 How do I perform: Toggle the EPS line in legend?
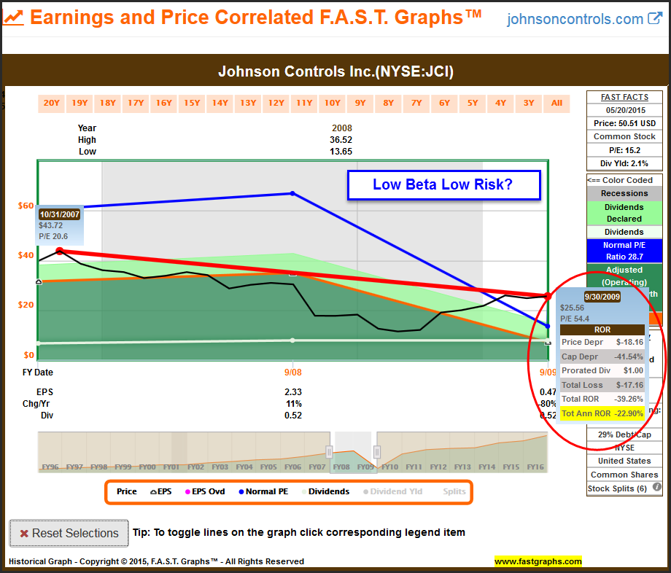[160, 491]
